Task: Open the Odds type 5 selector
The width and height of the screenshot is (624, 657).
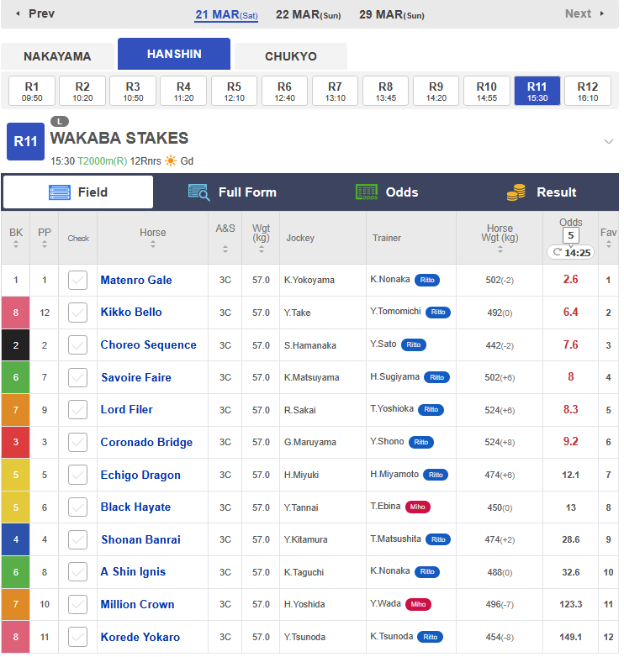Action: (571, 235)
